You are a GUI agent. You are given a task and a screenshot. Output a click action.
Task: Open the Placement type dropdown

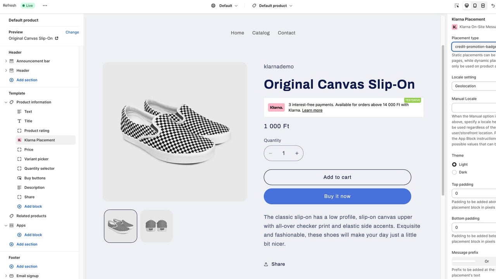[474, 46]
